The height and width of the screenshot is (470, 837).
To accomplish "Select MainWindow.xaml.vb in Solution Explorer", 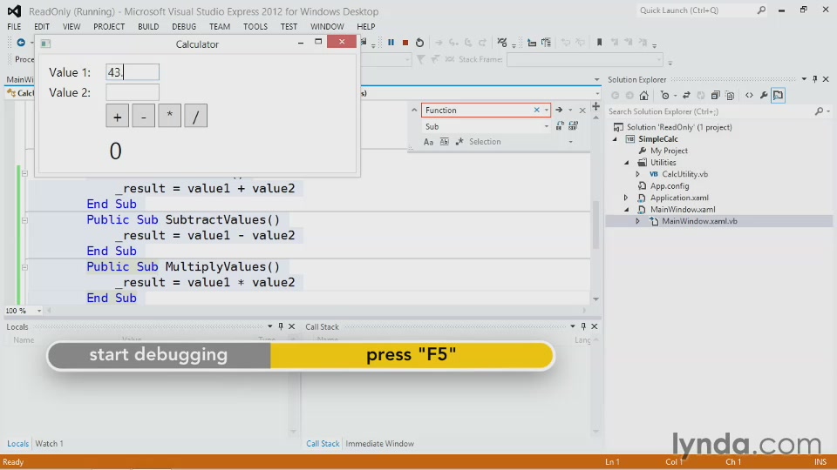I will click(x=699, y=221).
